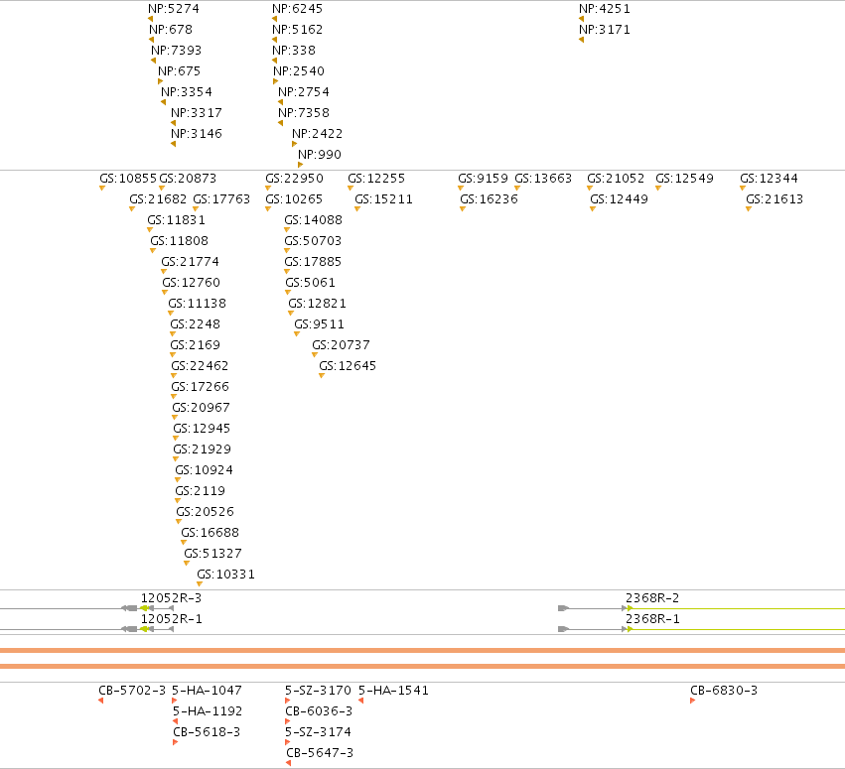The image size is (845, 769).
Task: Click the NP:4251 label
Action: point(604,9)
